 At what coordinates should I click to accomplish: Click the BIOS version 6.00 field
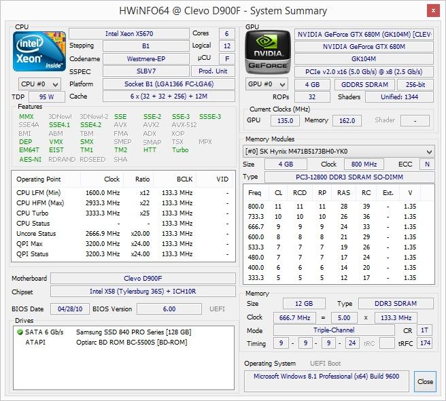click(169, 309)
